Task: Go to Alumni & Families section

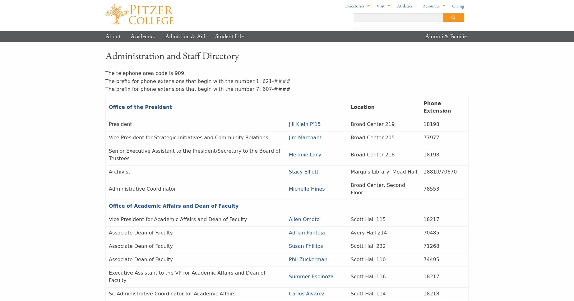Action: click(x=447, y=36)
